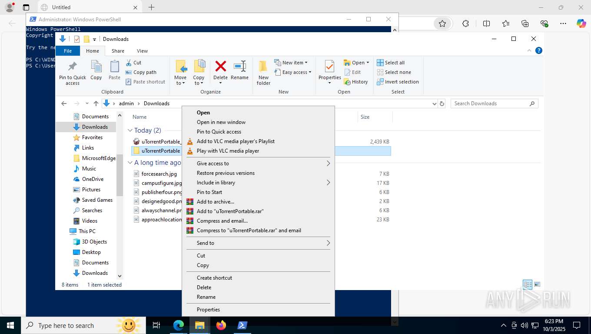The height and width of the screenshot is (334, 591).
Task: Click the Back navigation arrow
Action: [64, 104]
